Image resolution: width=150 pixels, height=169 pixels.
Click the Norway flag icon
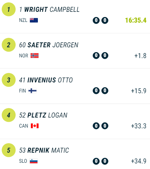[x=34, y=56]
